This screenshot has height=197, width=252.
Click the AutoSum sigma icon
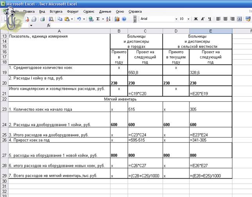(x=98, y=19)
